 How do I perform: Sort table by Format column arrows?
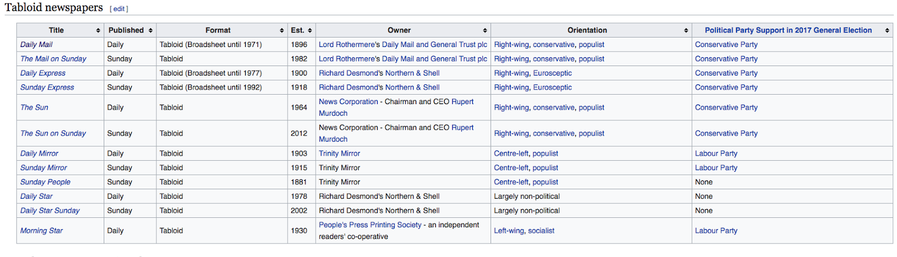coord(282,30)
